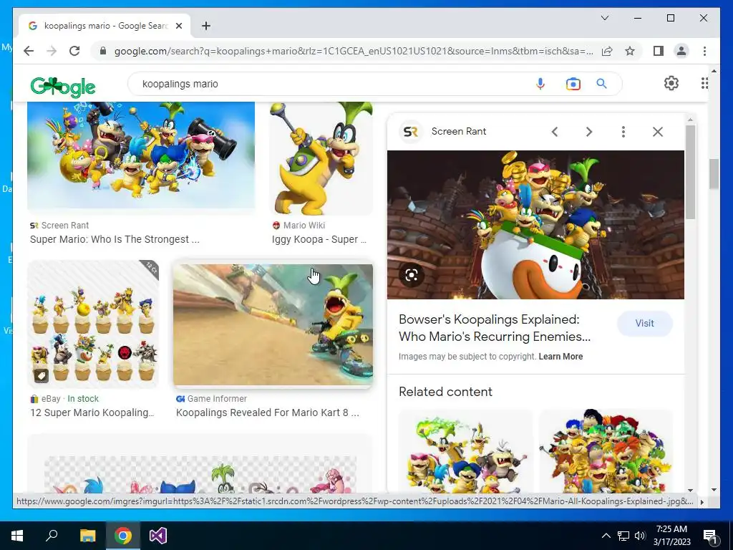Open first related content image
This screenshot has height=550, width=733.
[465, 451]
